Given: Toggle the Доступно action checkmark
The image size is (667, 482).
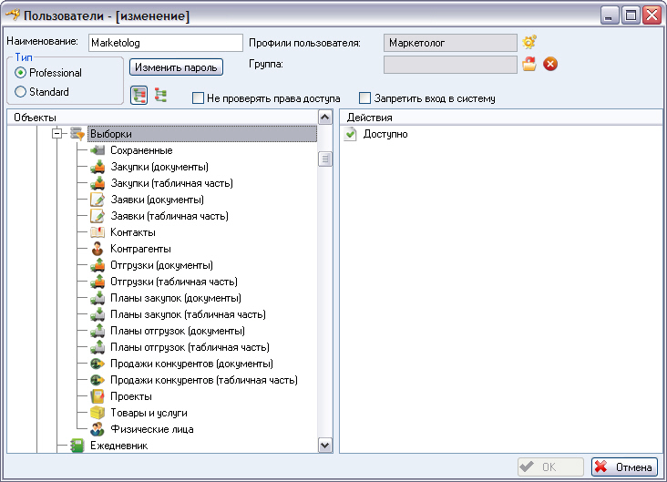Looking at the screenshot, I should (350, 134).
